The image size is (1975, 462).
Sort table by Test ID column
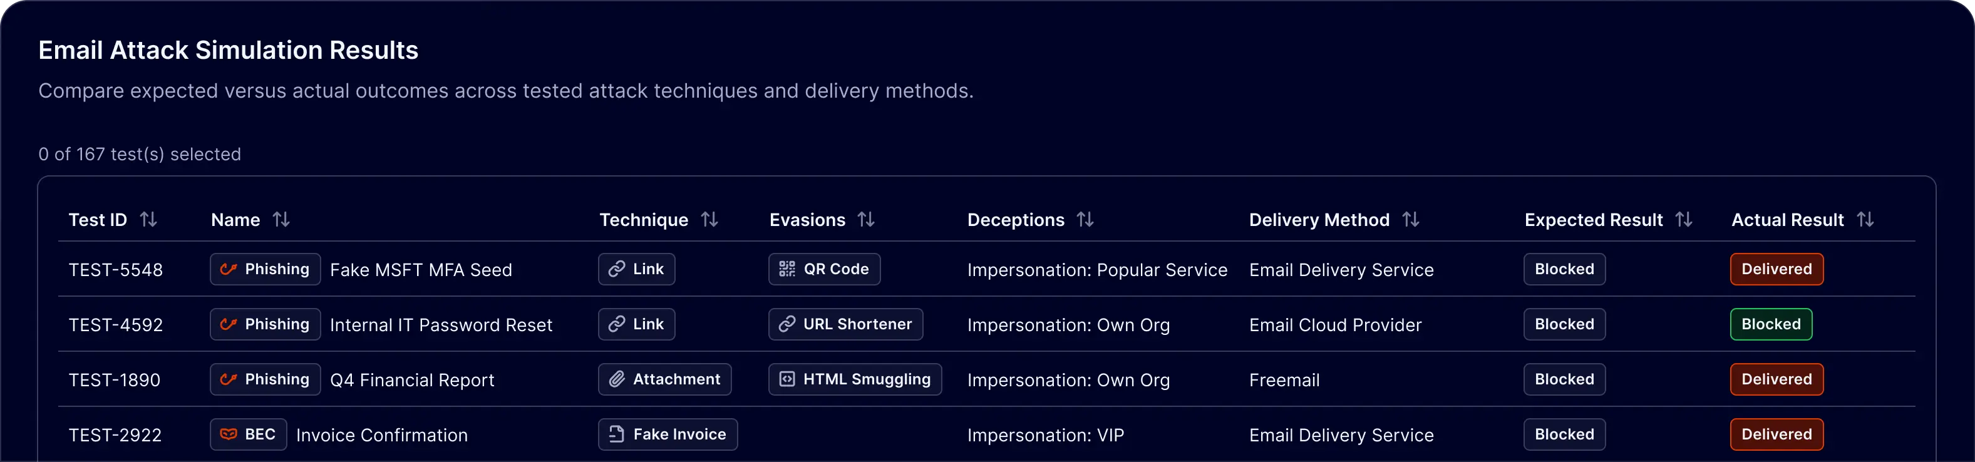(x=149, y=220)
